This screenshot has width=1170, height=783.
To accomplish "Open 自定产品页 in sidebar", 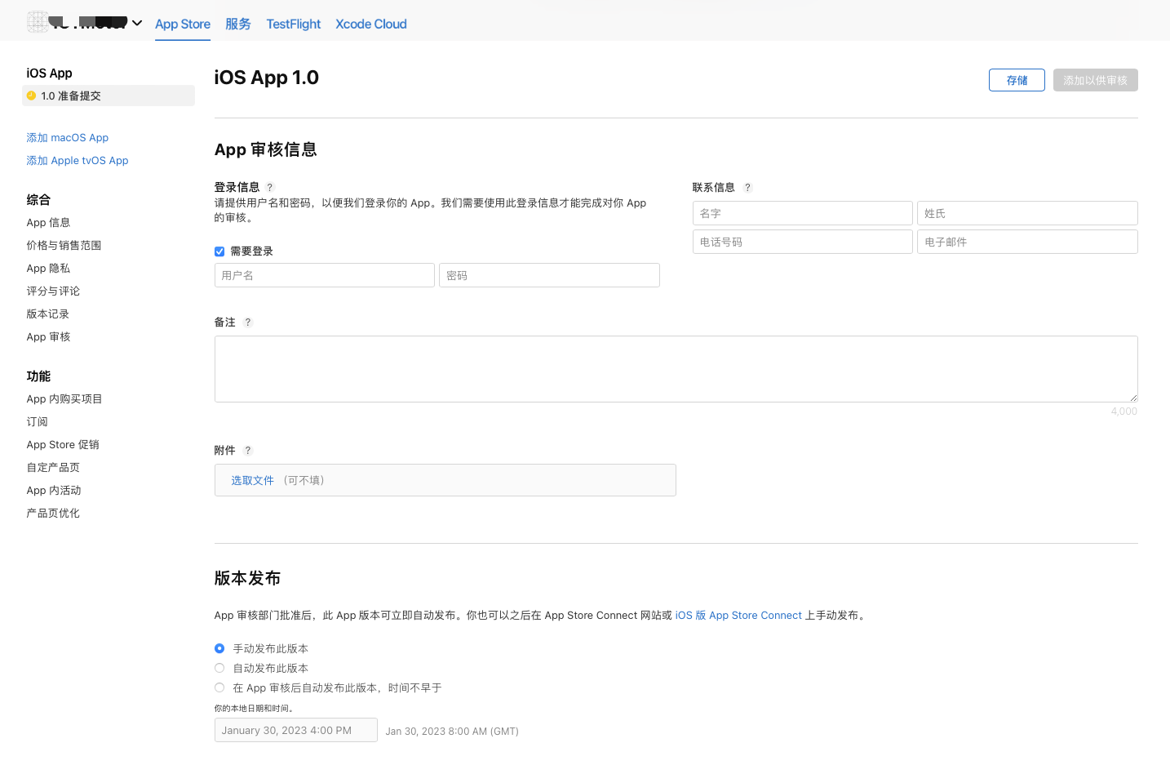I will click(x=53, y=467).
